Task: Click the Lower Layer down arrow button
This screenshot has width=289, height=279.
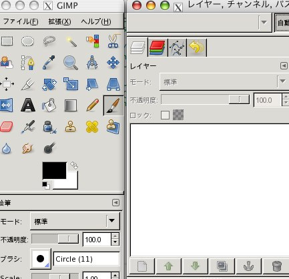Action: pyautogui.click(x=196, y=266)
